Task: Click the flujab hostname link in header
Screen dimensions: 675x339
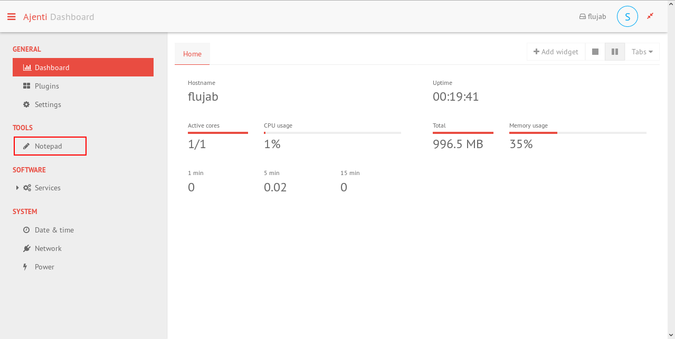Action: pos(593,16)
